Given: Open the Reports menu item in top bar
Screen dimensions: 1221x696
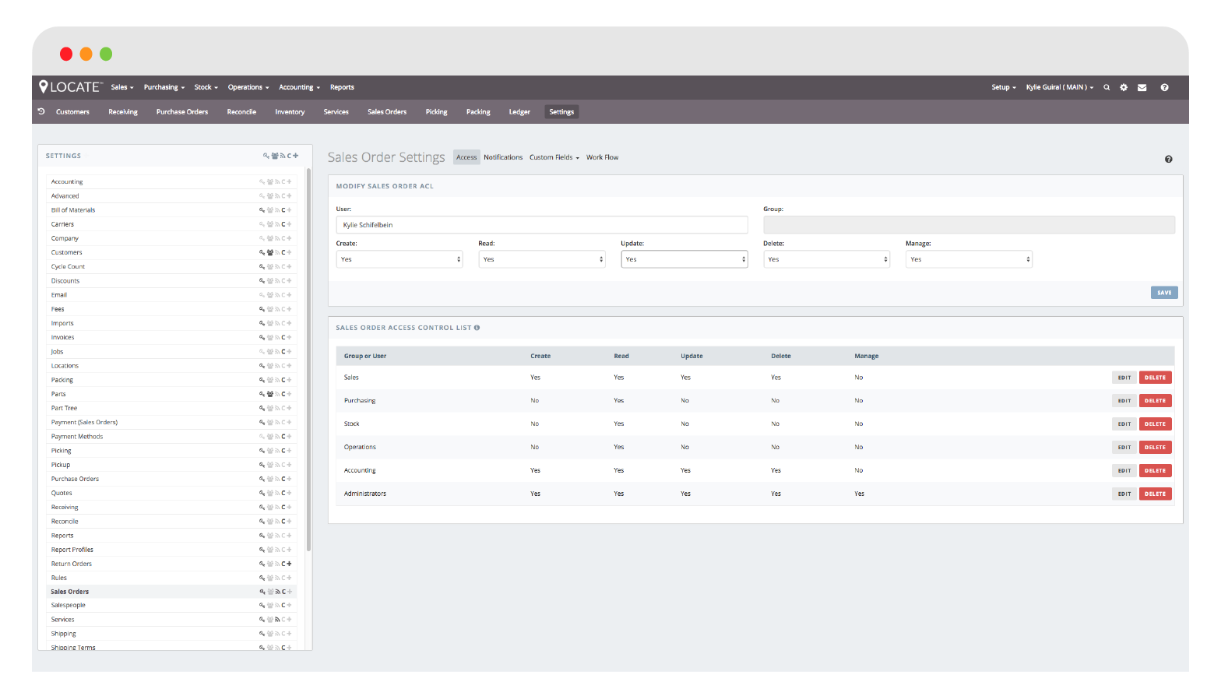Looking at the screenshot, I should [x=342, y=87].
